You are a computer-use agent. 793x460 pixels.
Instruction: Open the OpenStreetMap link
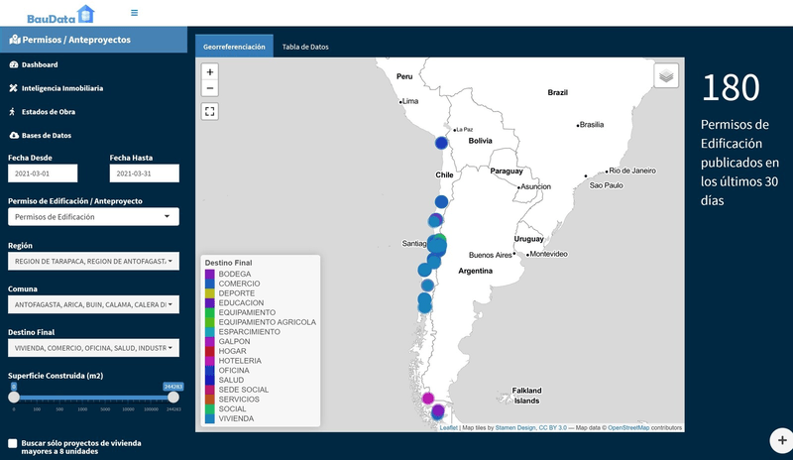628,427
